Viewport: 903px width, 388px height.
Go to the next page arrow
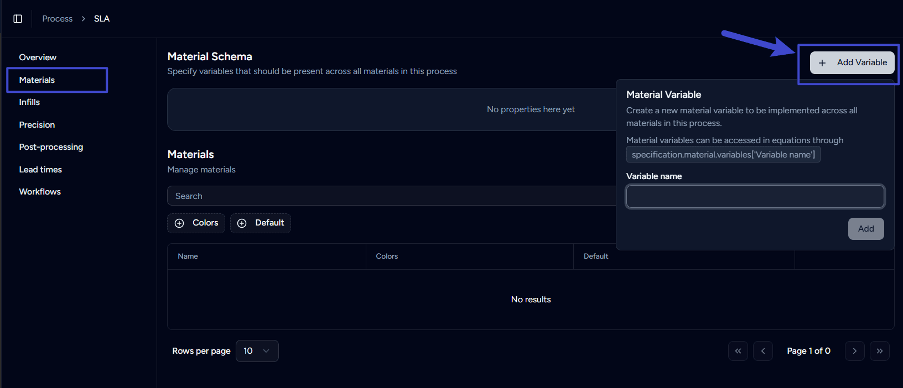[854, 351]
